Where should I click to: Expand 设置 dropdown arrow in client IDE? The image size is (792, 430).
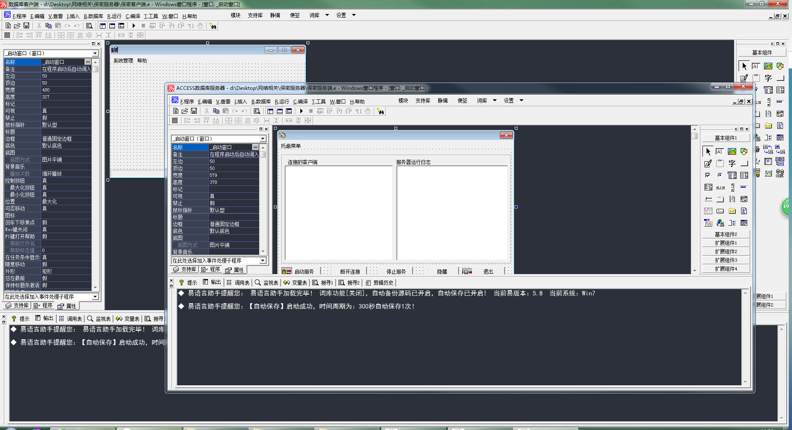point(354,15)
